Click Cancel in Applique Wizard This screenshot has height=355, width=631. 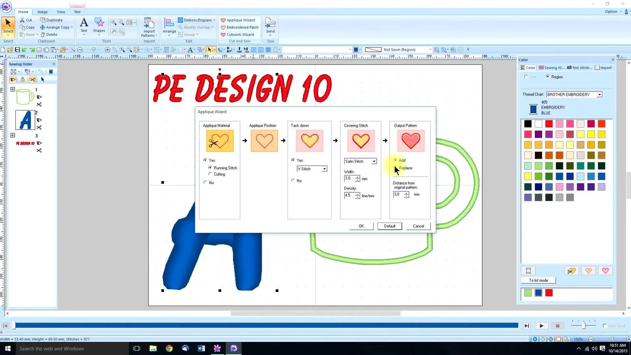coord(418,226)
